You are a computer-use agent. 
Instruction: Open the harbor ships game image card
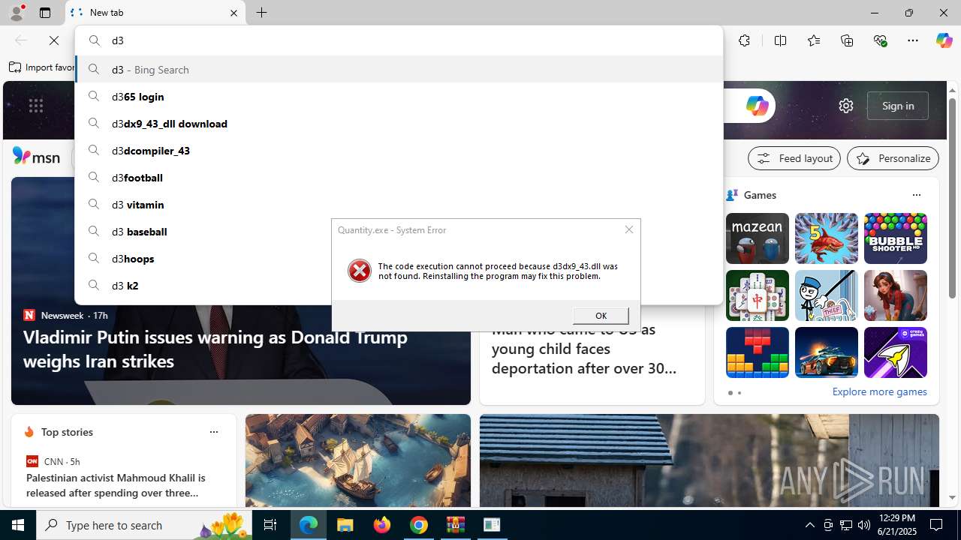pyautogui.click(x=357, y=460)
